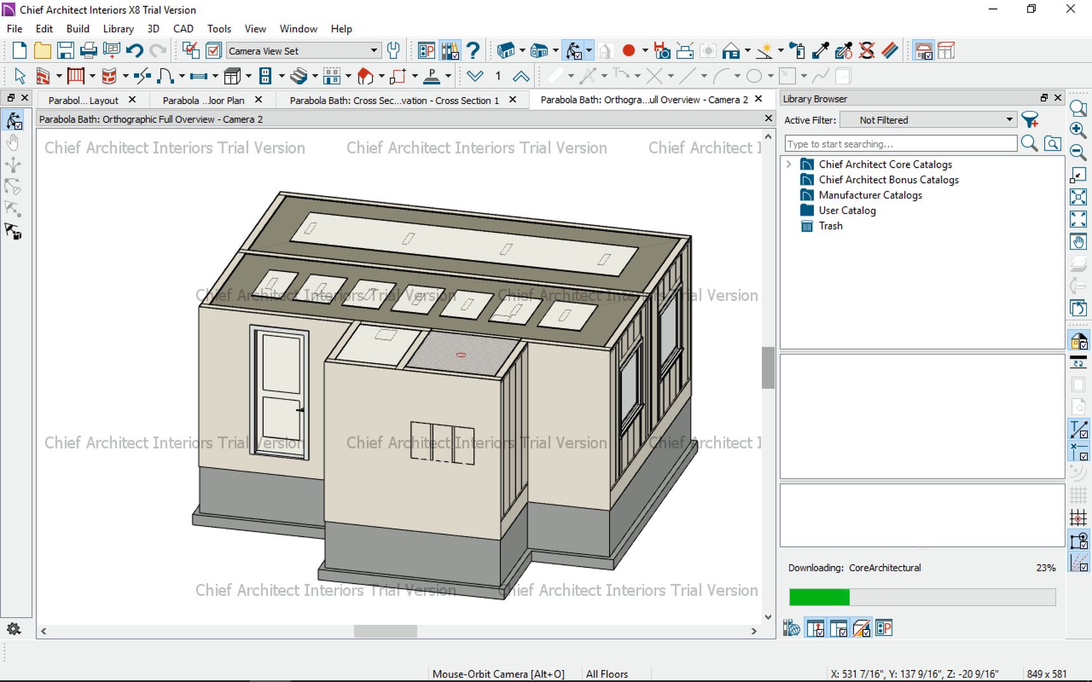The width and height of the screenshot is (1092, 682).
Task: Click the Delete 3D Surface icon
Action: 867,50
